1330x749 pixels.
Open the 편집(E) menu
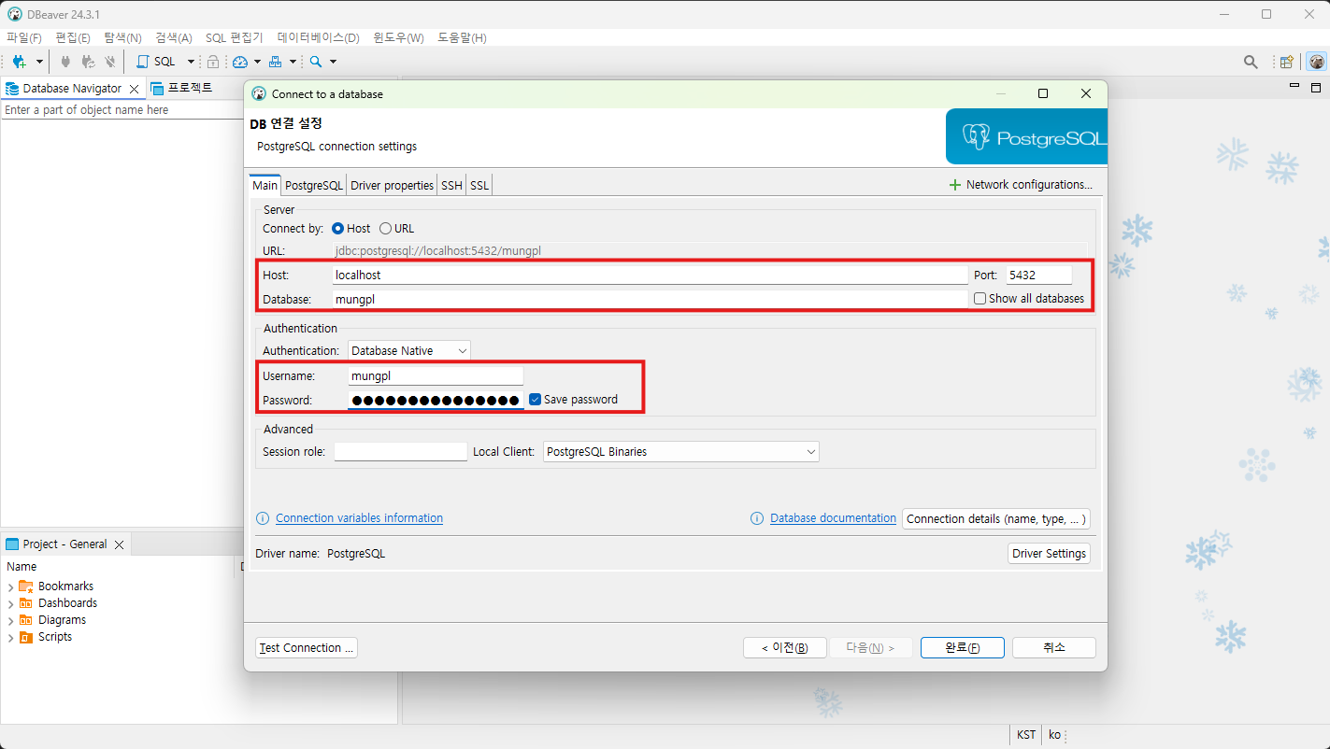click(x=73, y=38)
